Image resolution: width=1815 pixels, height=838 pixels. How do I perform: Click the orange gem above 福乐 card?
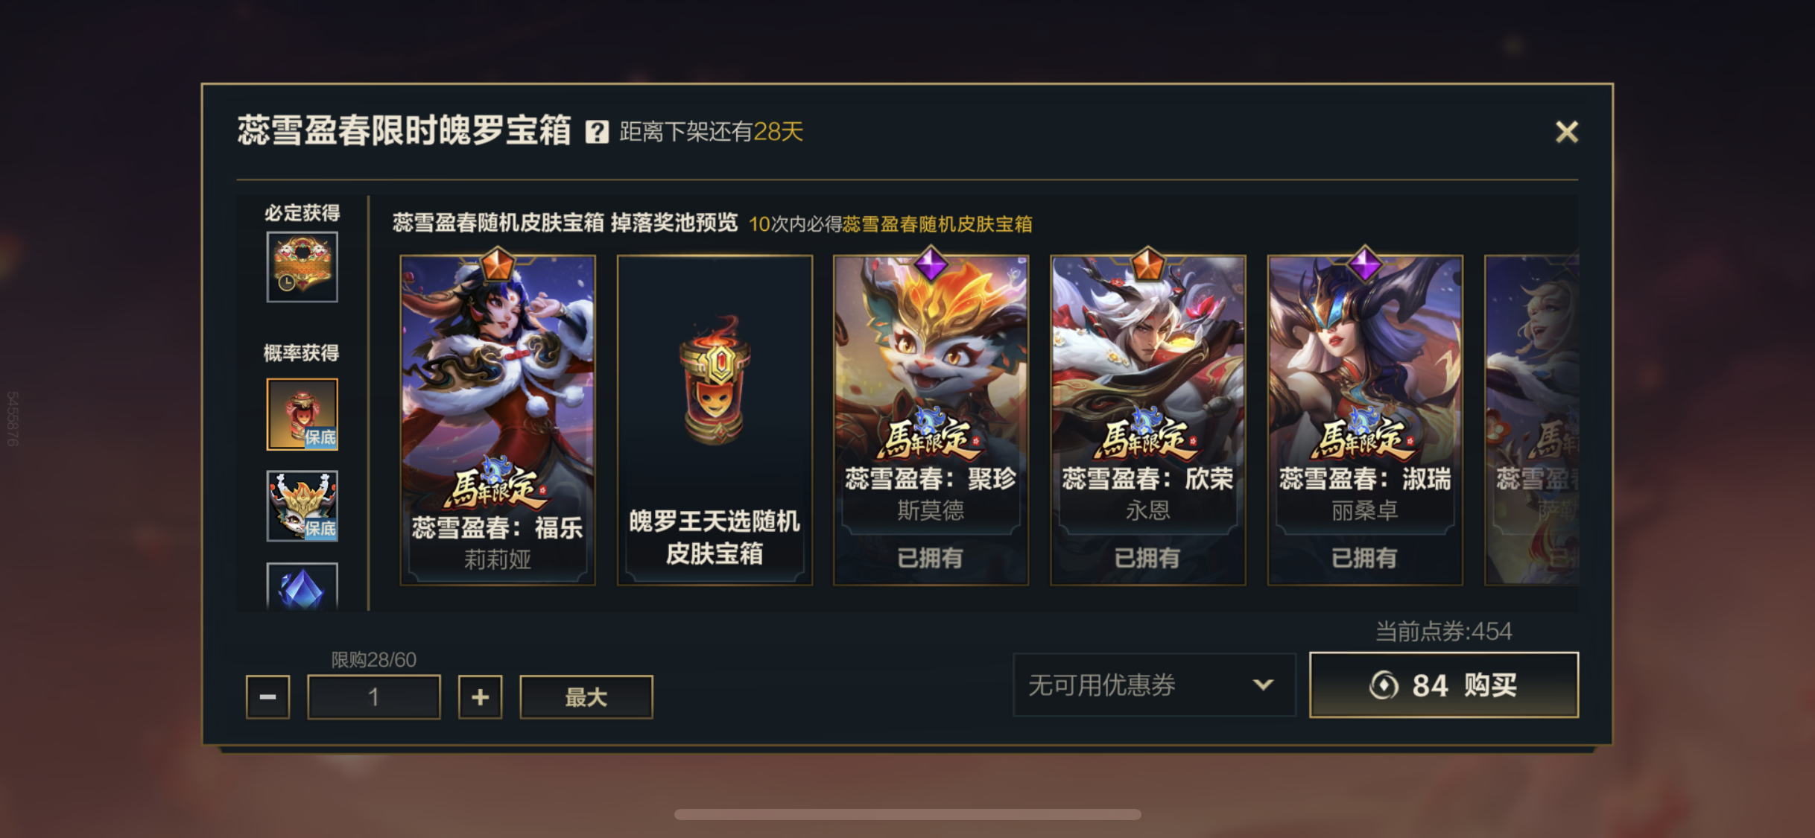point(498,264)
